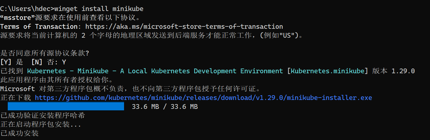Click the "33.6 MB / 33.6 MB" download size text

[165, 106]
